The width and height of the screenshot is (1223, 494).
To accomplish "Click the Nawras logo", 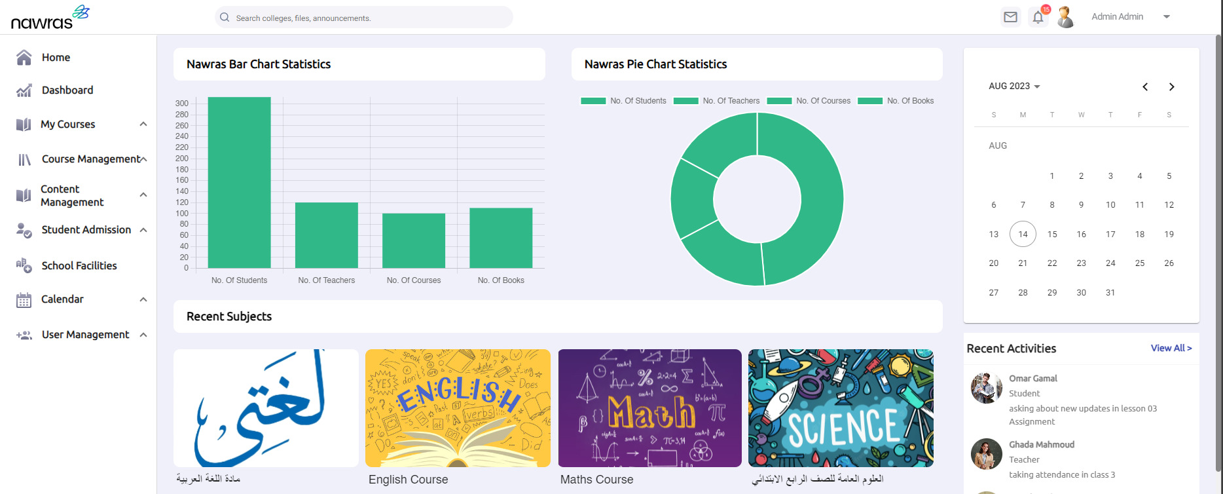I will pos(50,18).
